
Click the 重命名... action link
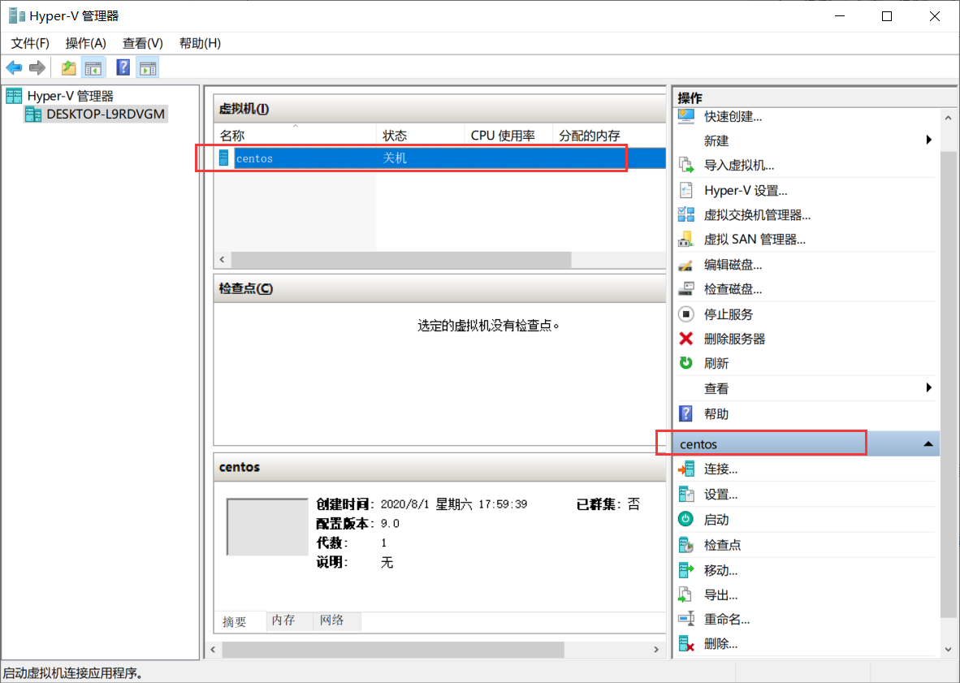[x=727, y=620]
